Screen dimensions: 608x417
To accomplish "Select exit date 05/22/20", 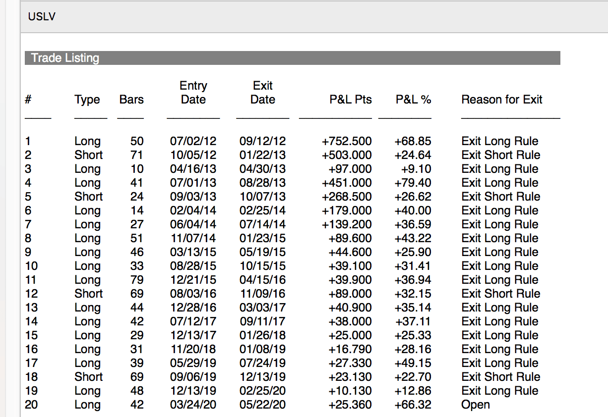I will pos(263,405).
